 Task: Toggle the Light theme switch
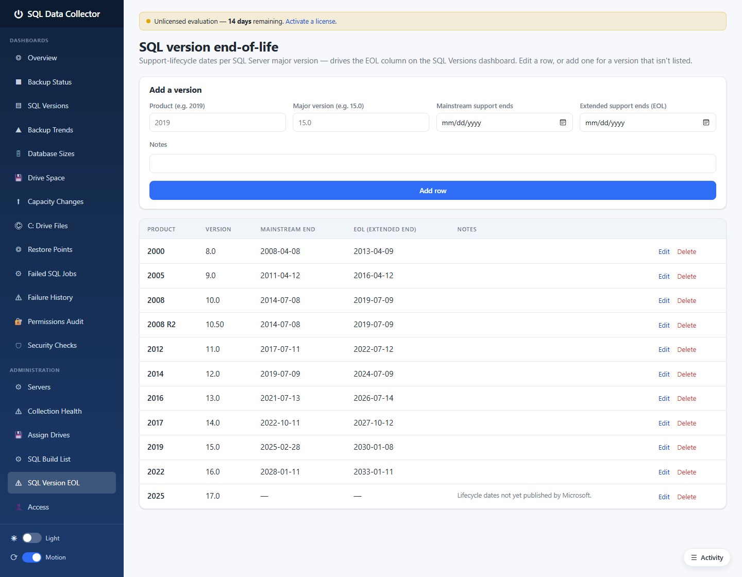pos(32,538)
